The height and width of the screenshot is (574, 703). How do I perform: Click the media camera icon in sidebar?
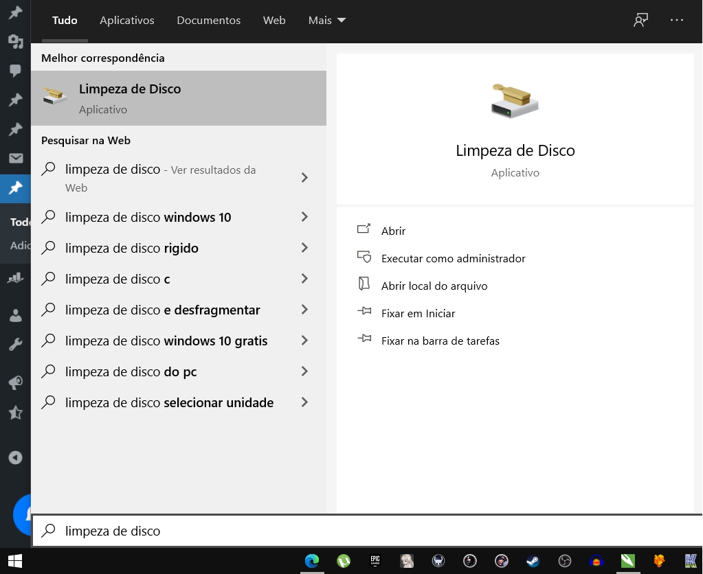click(x=15, y=41)
